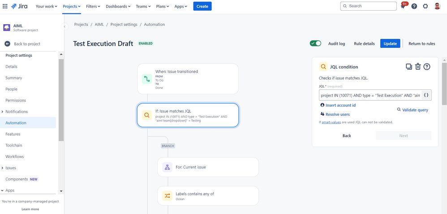Viewport: 447px width, 214px height.
Task: Click the Jira logo
Action: 19,6
